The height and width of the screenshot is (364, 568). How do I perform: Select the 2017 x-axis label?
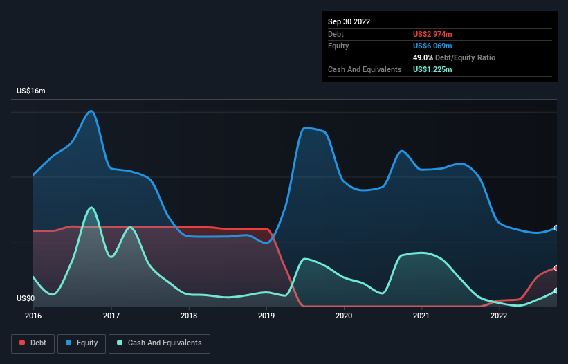(x=111, y=316)
